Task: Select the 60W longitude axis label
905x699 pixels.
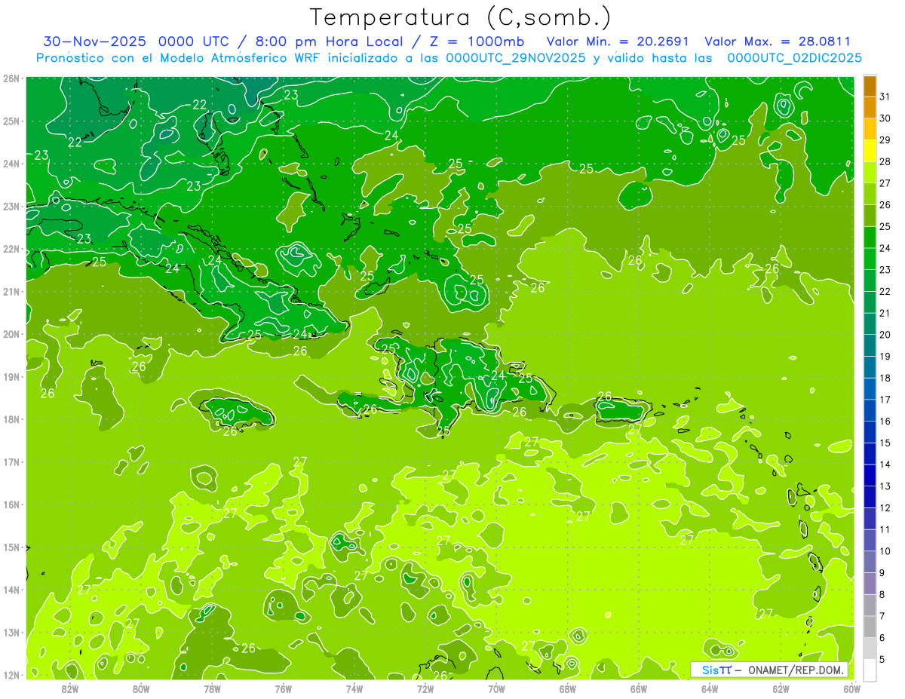Action: (x=852, y=688)
